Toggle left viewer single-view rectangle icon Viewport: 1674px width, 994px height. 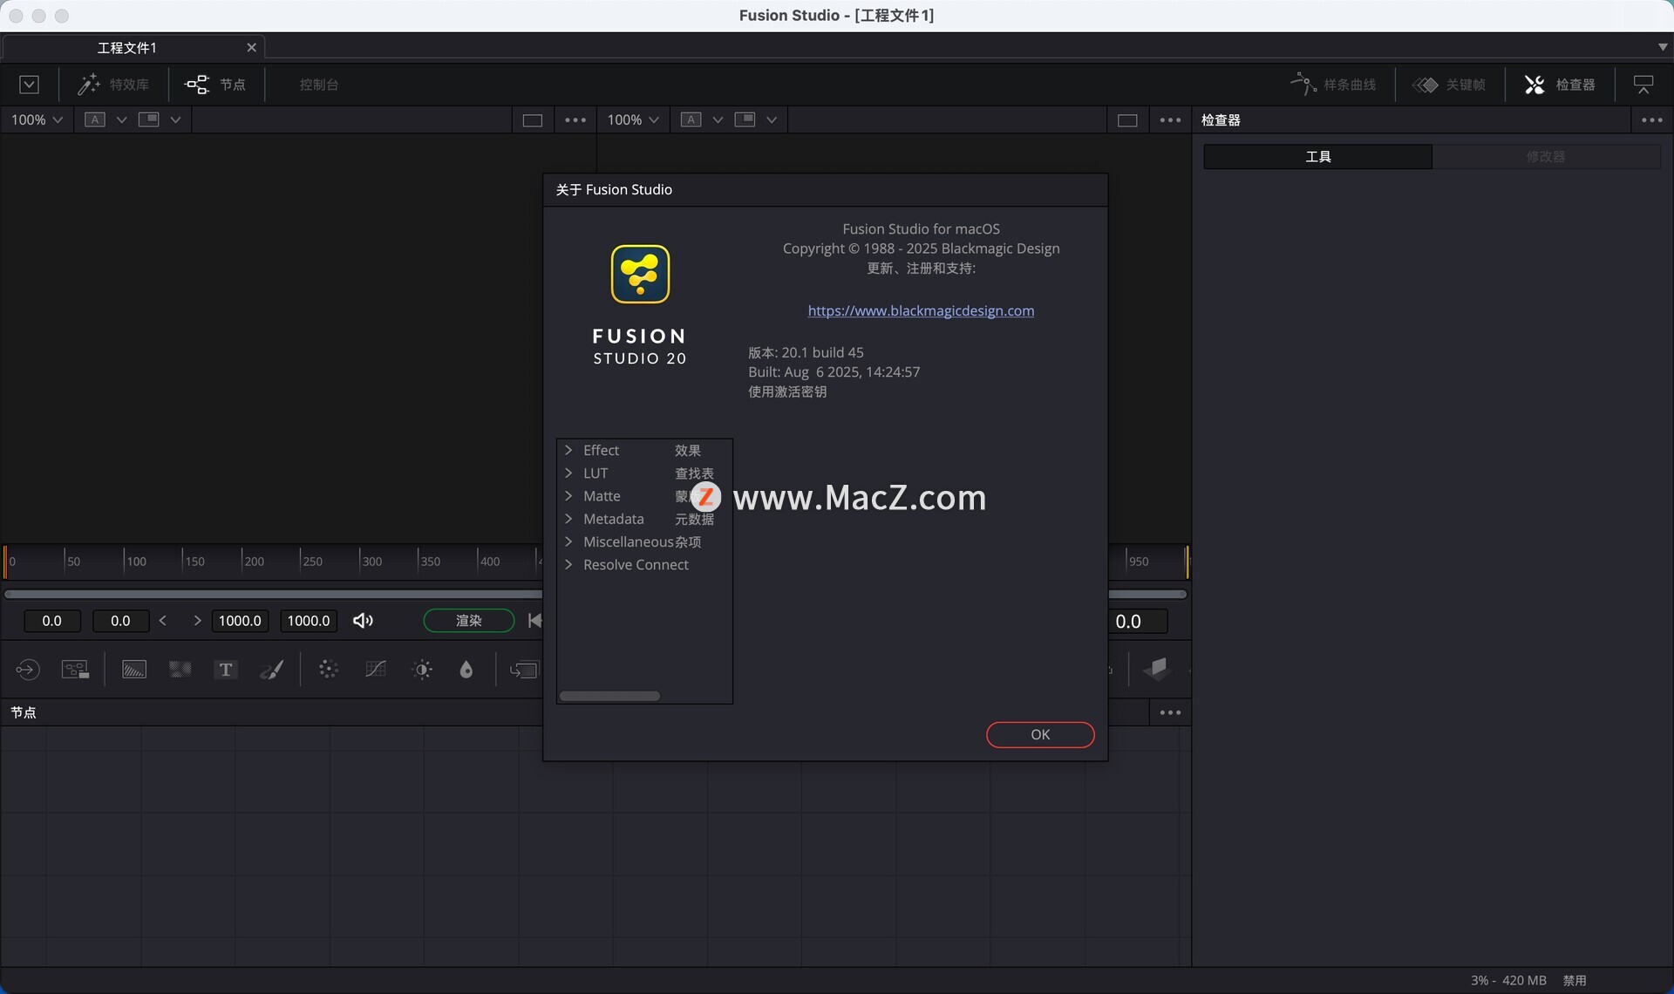[x=533, y=120]
